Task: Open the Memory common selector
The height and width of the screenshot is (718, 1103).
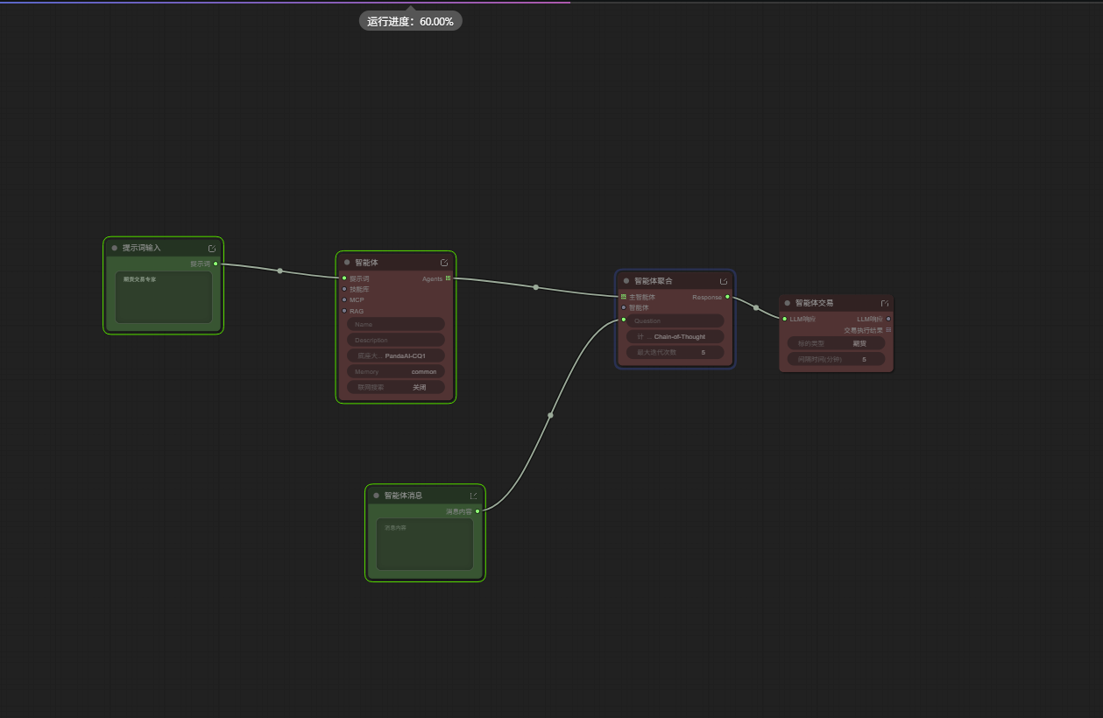Action: tap(396, 371)
